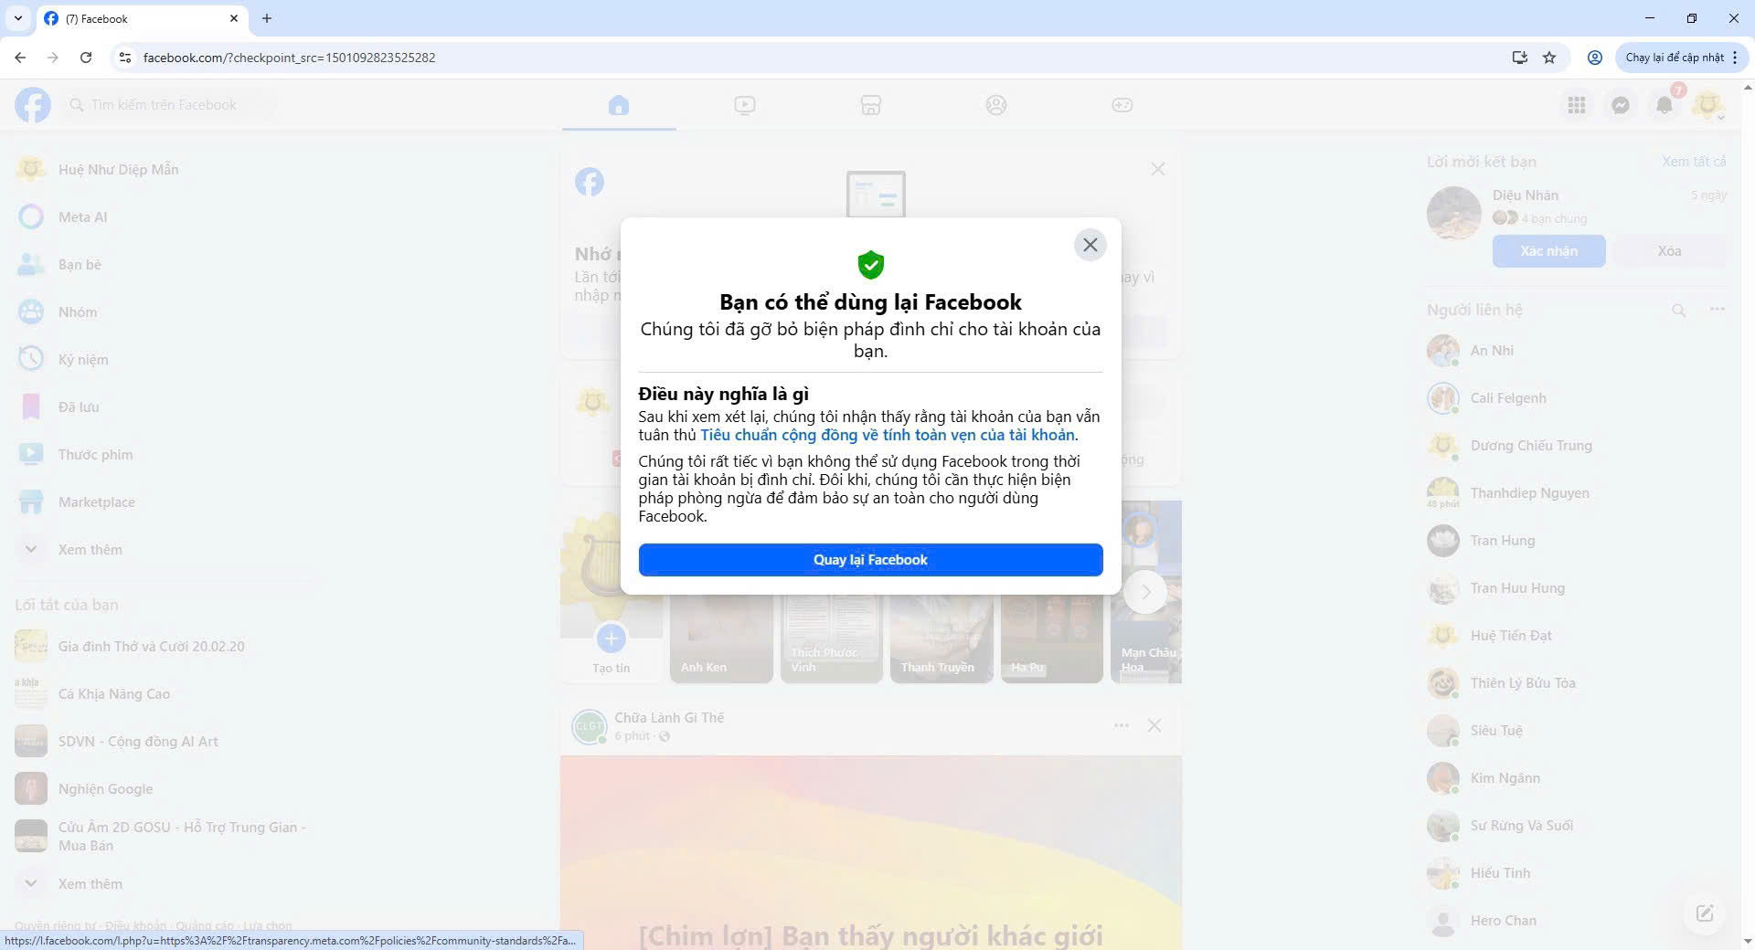
Task: Hide the Chữa Lành Gì Thế post
Action: [1154, 725]
